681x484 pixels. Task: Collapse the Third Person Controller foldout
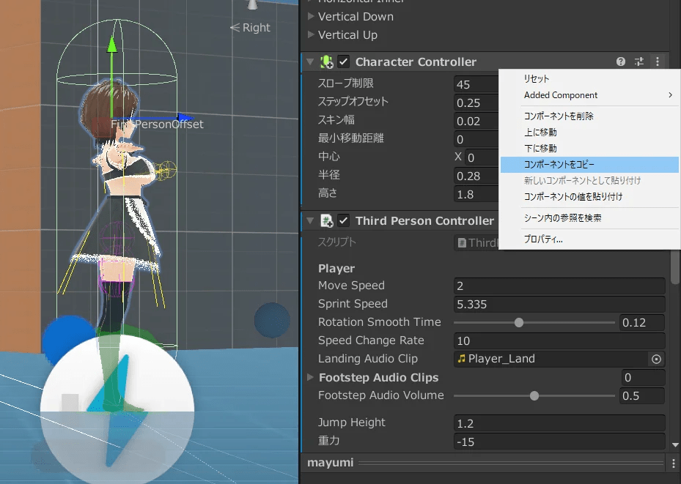[310, 220]
